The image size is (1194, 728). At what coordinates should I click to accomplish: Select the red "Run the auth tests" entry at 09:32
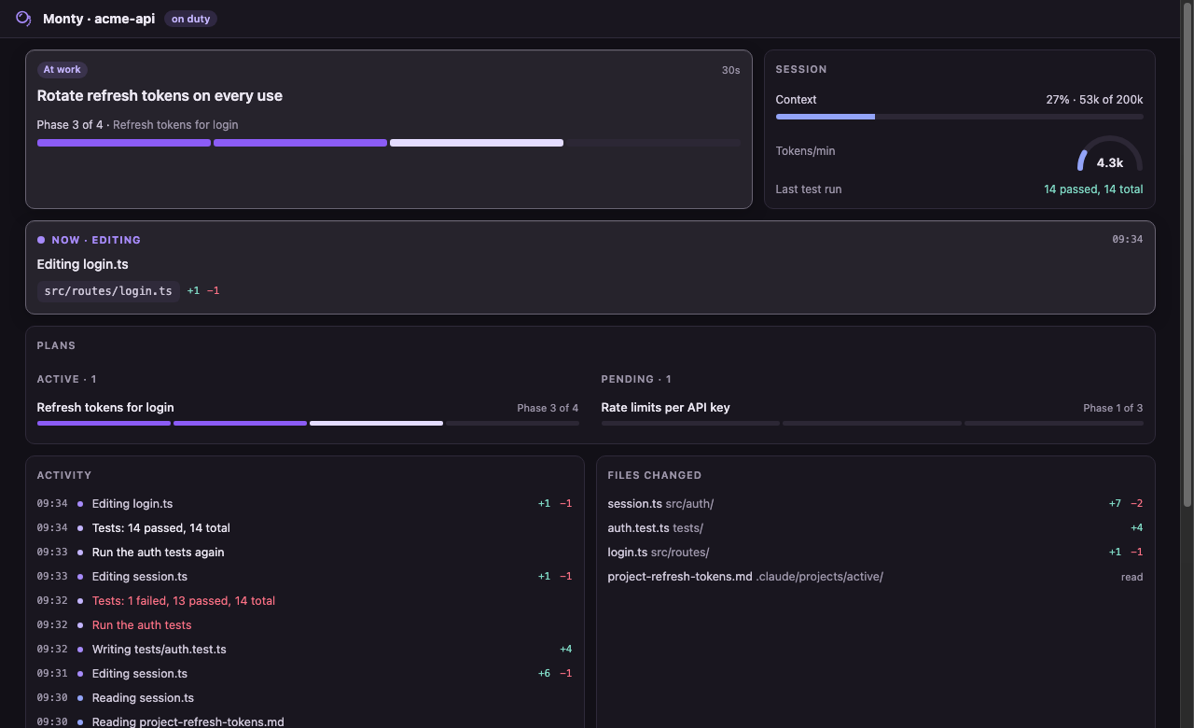[304, 625]
